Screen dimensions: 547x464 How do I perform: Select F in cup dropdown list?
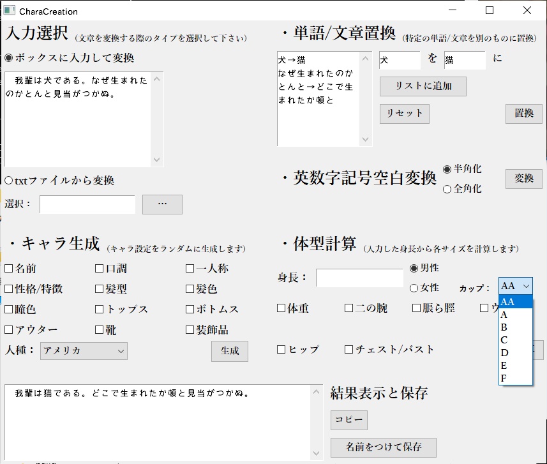[516, 378]
